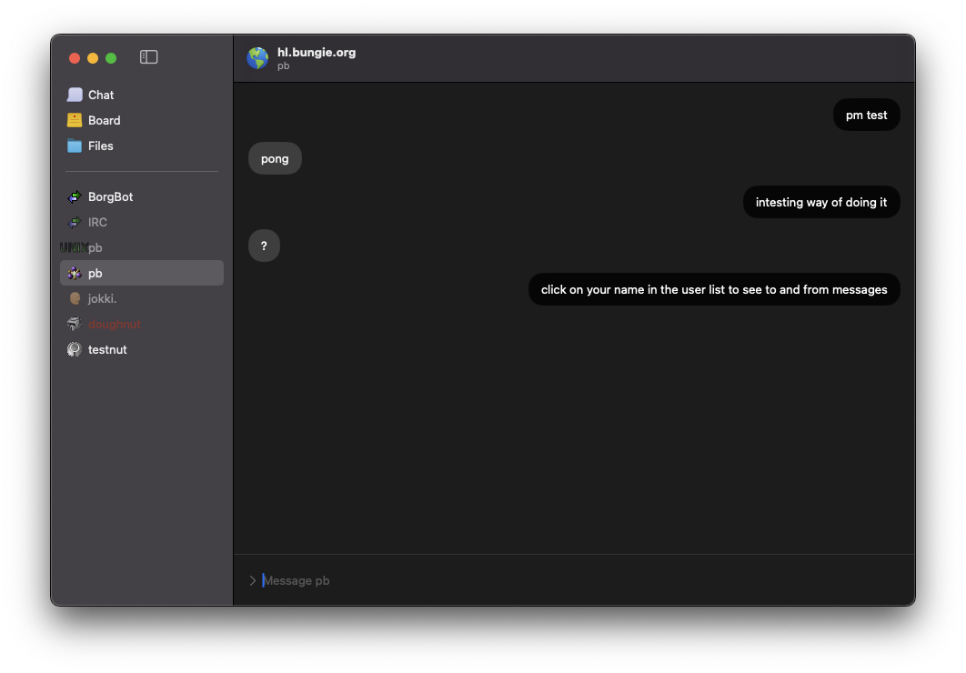Click the UNIX badge icon beside pb
Image resolution: width=966 pixels, height=673 pixels.
tap(74, 247)
